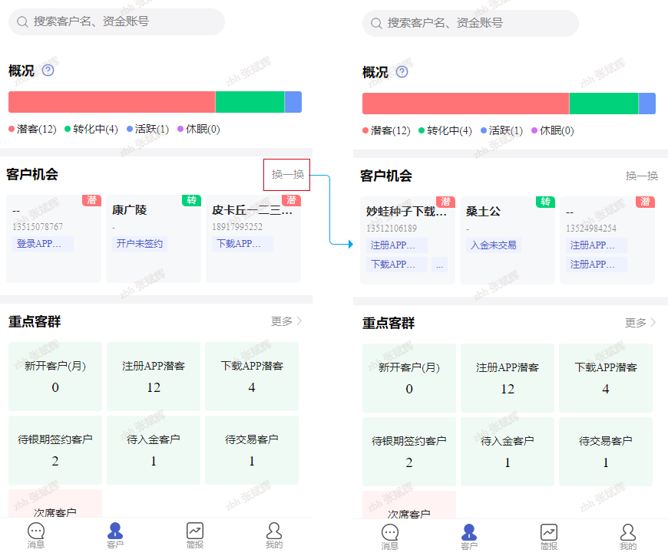Click the 开户未签约 tag
This screenshot has width=668, height=556.
click(x=140, y=244)
